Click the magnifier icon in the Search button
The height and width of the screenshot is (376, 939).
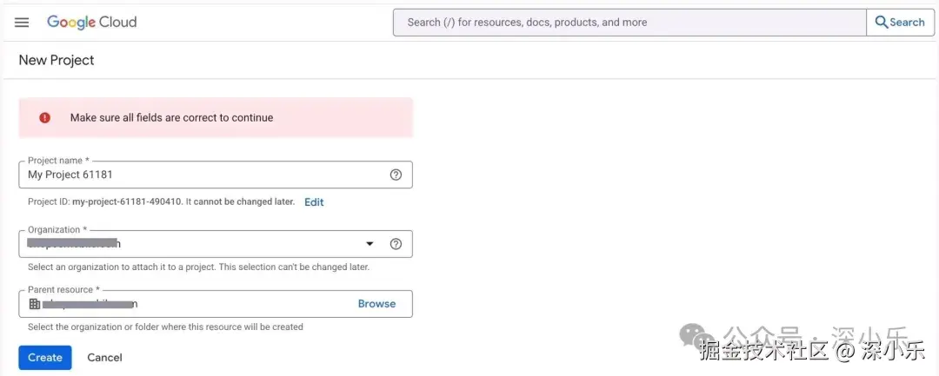click(881, 23)
